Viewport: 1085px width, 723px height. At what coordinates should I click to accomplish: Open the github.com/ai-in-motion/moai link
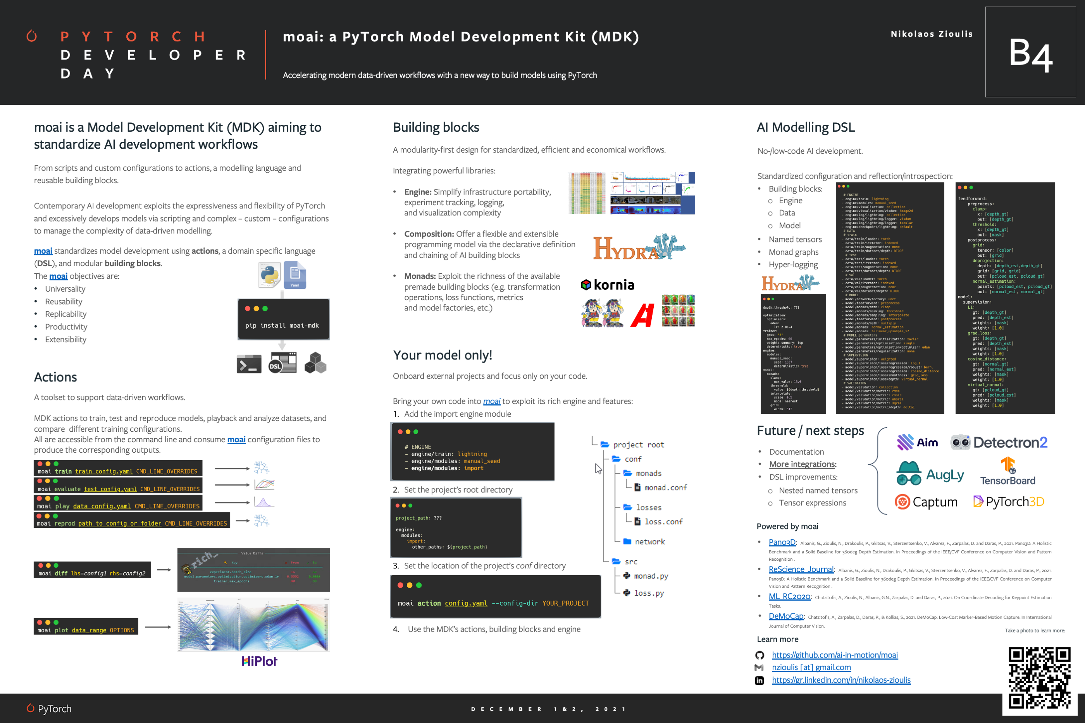pyautogui.click(x=835, y=655)
